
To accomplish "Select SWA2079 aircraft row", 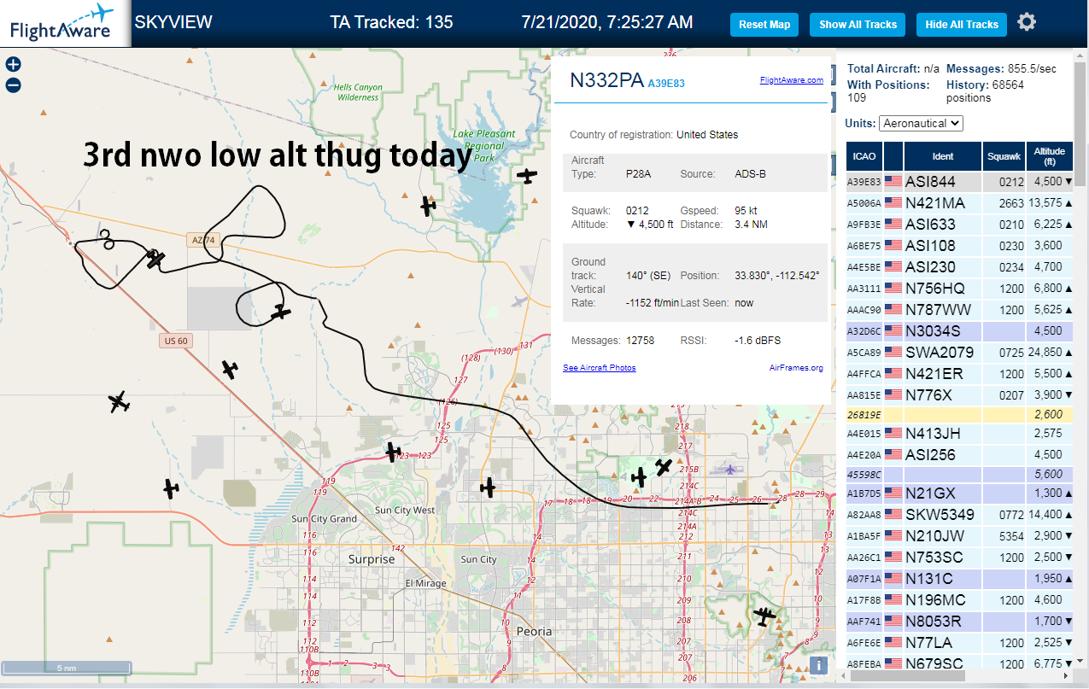I will tap(959, 352).
